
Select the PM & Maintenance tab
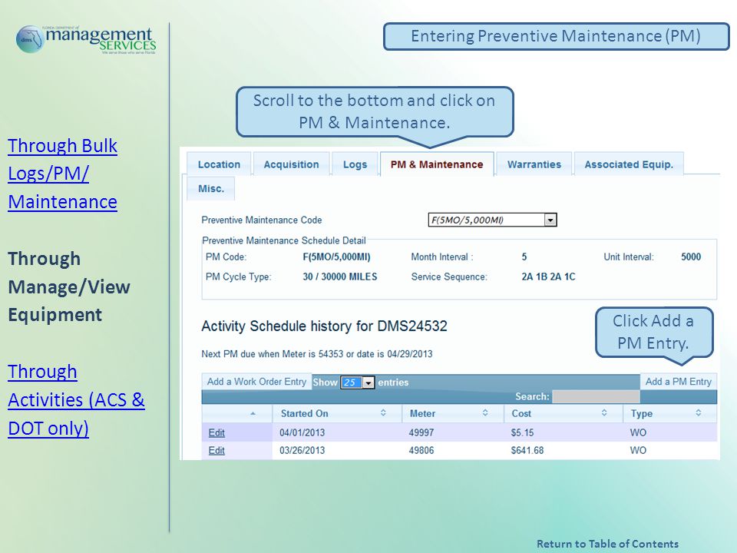(x=437, y=164)
